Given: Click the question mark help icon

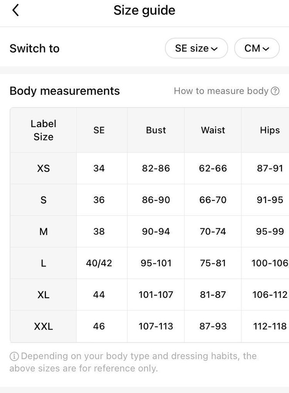Looking at the screenshot, I should [275, 91].
